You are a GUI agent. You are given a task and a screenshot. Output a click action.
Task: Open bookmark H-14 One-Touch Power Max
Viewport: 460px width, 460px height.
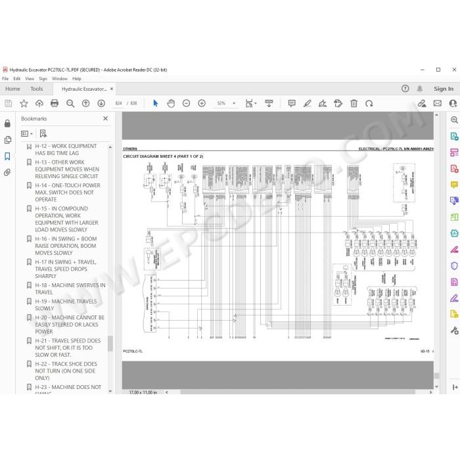pyautogui.click(x=68, y=193)
